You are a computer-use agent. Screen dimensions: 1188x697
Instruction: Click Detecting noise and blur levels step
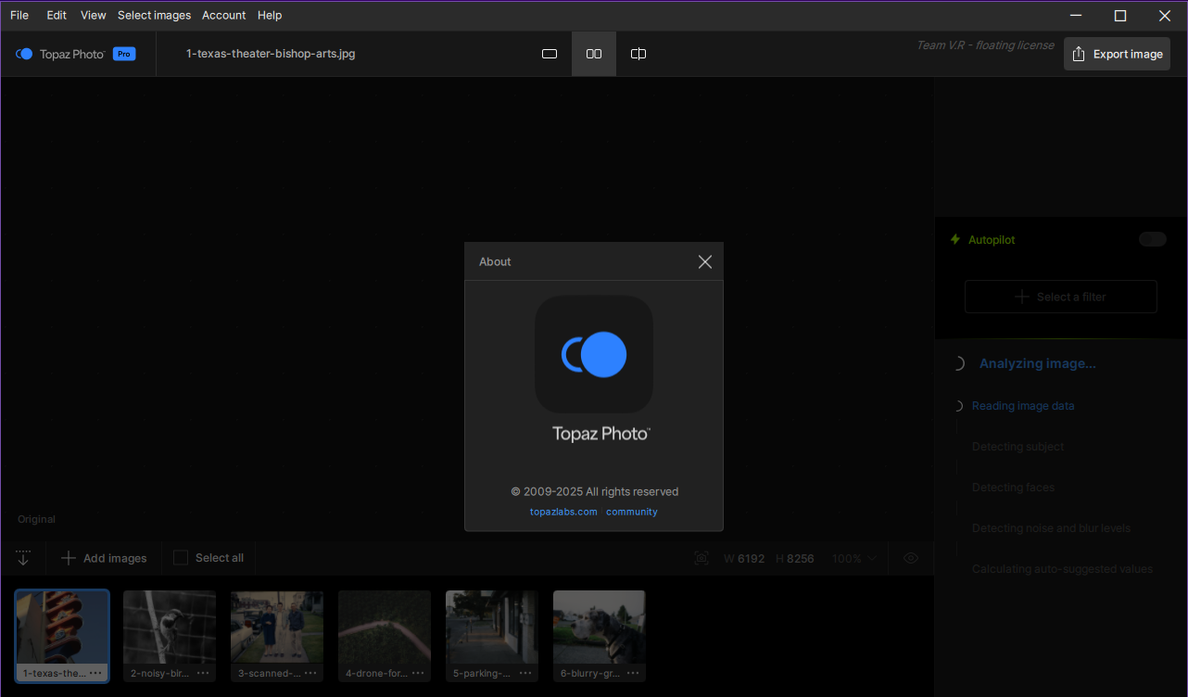(1051, 528)
